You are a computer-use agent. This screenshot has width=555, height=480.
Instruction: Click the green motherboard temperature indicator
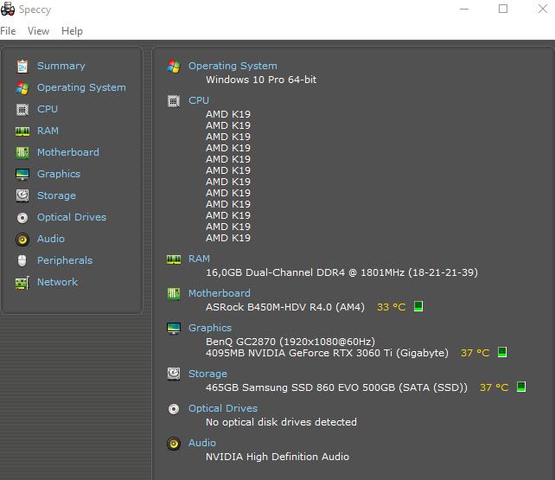418,307
